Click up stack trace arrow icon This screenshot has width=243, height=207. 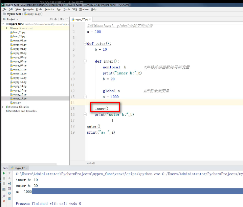coord(9,173)
